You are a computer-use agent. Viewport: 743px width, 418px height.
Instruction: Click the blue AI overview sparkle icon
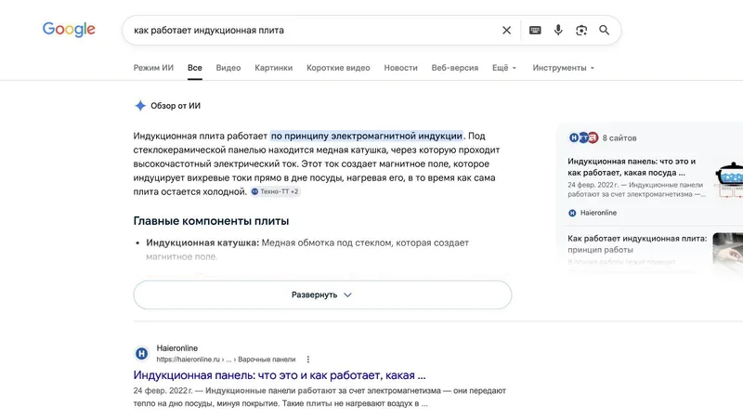pyautogui.click(x=140, y=106)
